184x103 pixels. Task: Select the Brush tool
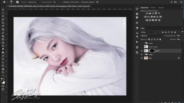point(3,33)
